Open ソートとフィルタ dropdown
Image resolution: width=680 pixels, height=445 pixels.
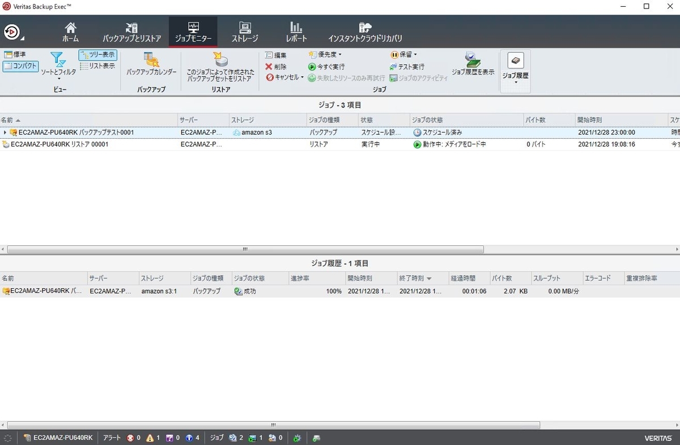click(x=58, y=66)
